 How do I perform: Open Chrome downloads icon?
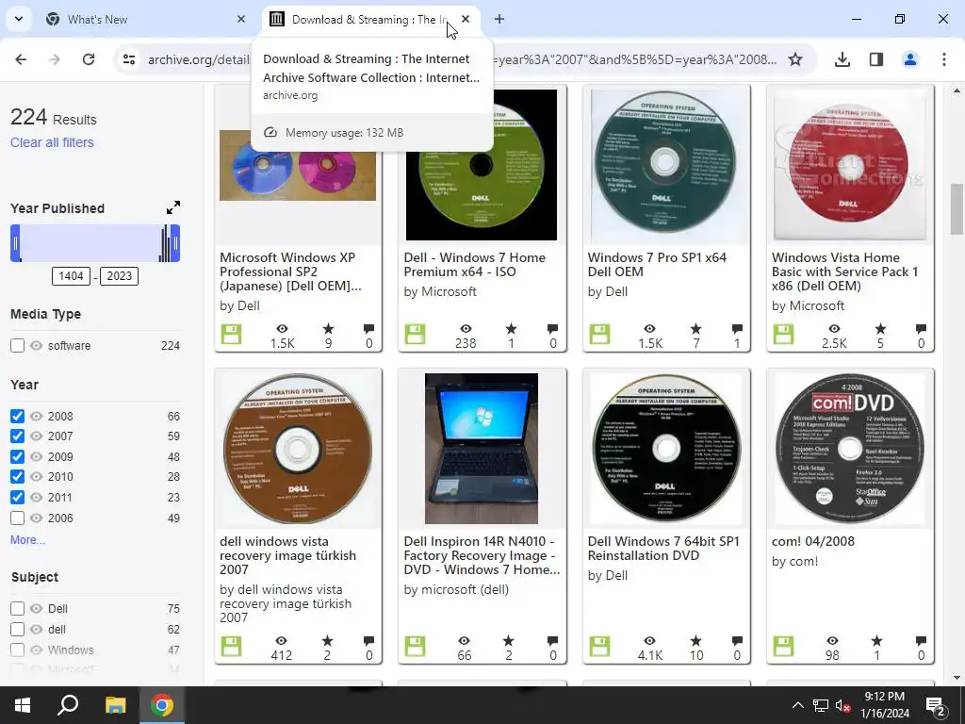pyautogui.click(x=842, y=59)
